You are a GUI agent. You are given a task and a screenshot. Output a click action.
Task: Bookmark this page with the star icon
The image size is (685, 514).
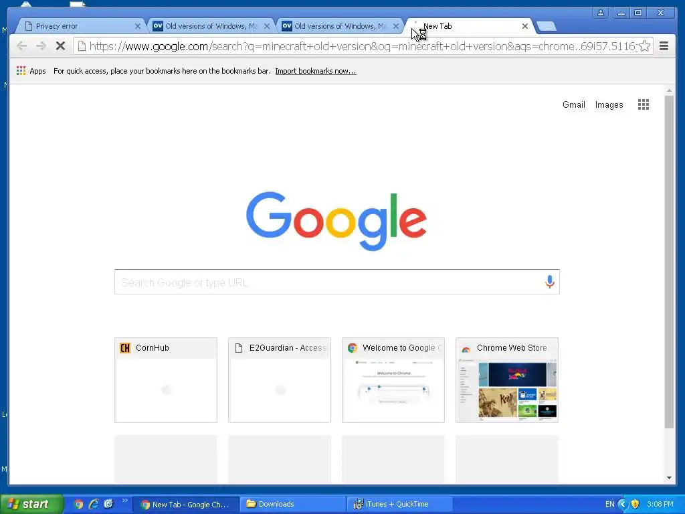pyautogui.click(x=645, y=46)
